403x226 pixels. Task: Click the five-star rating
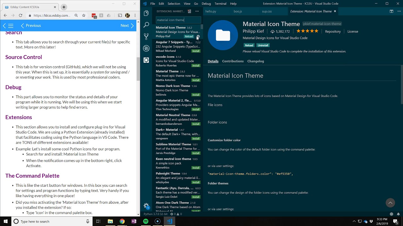tap(307, 31)
